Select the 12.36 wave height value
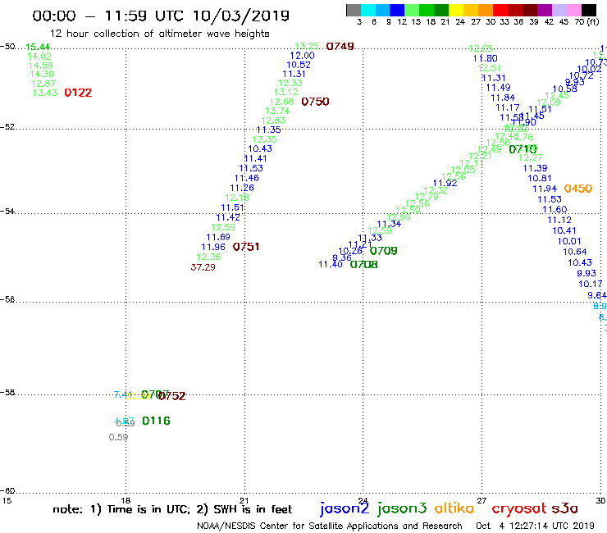 [208, 257]
